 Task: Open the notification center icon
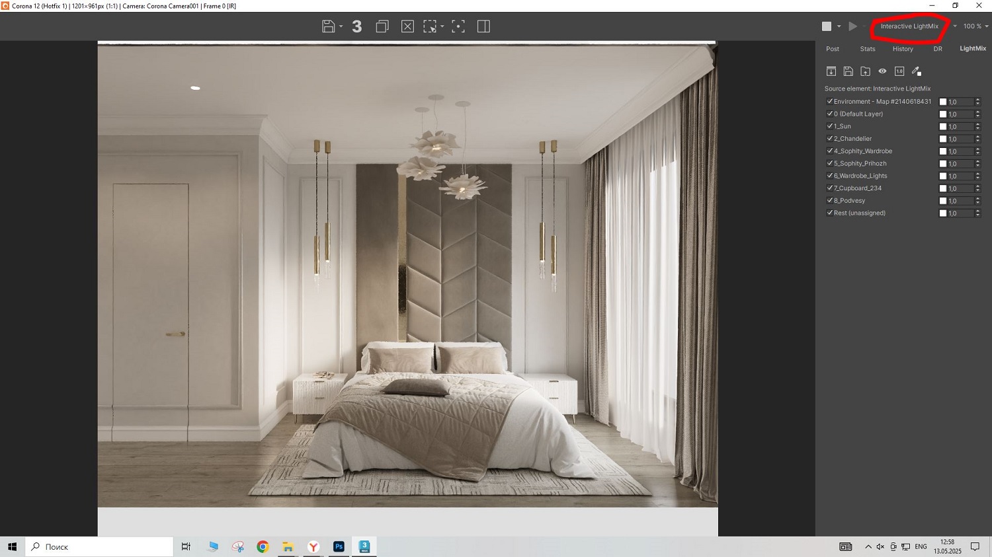975,546
